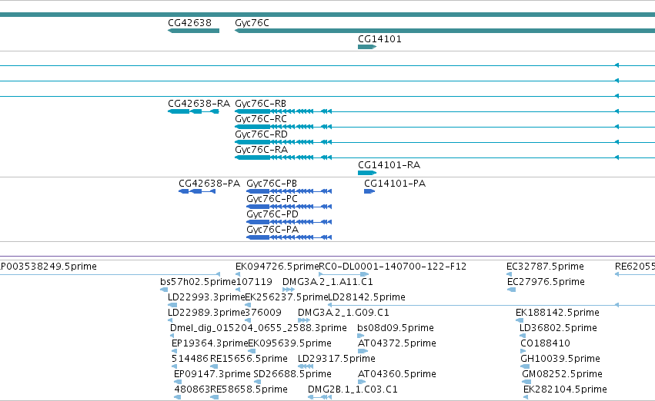Image resolution: width=655 pixels, height=401 pixels.
Task: Click the Dmel_dig_015204_0655_2588.3prime label
Action: point(259,328)
